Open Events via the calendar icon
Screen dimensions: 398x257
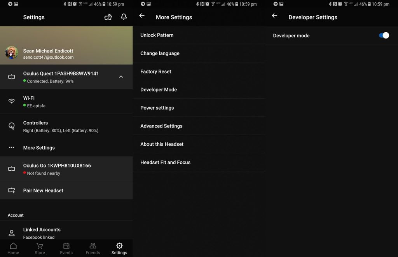point(66,248)
